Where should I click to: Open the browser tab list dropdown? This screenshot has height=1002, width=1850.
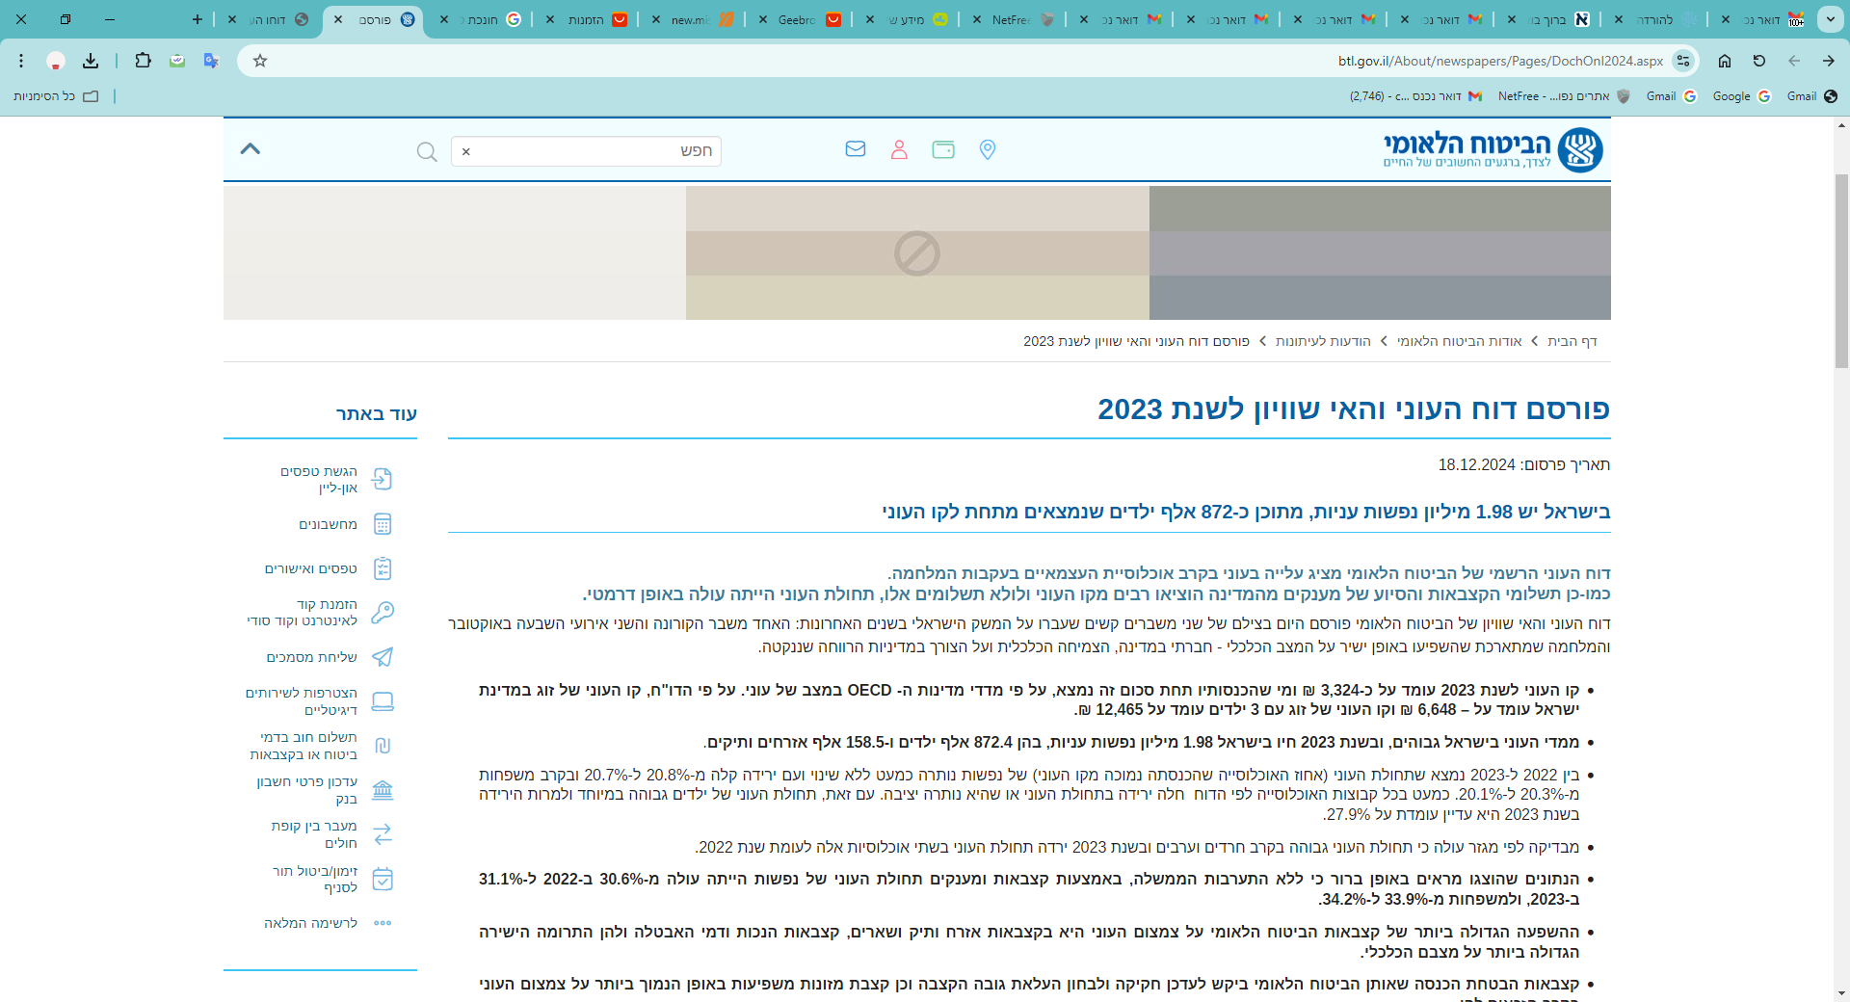click(1830, 19)
